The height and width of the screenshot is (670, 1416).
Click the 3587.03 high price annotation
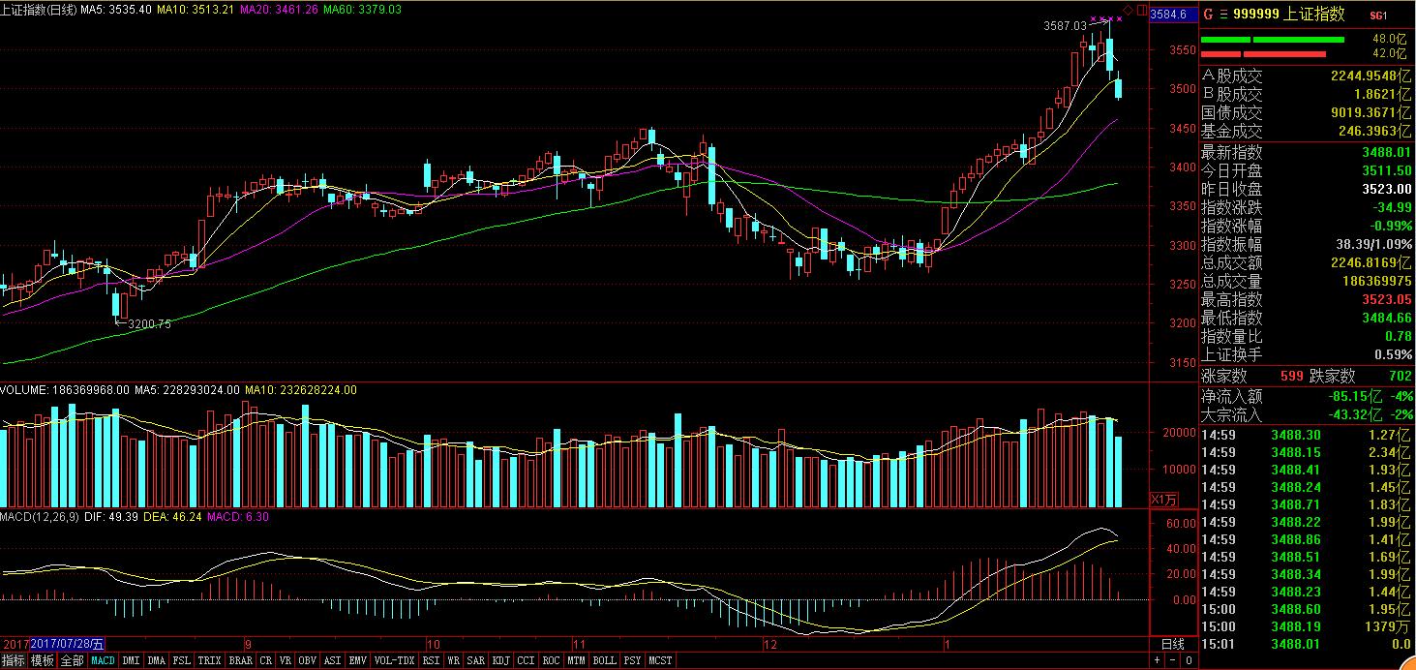1066,25
